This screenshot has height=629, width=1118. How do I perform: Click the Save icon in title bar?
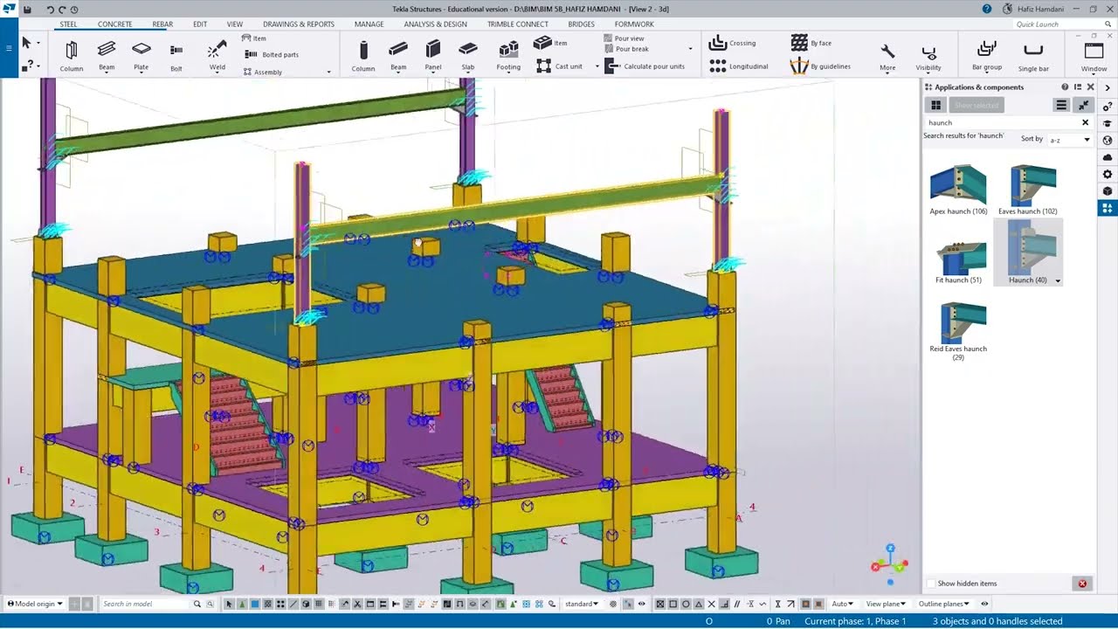tap(28, 10)
